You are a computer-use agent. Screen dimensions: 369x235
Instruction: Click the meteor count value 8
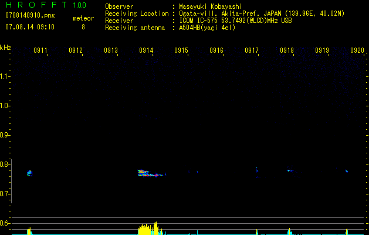[x=83, y=27]
